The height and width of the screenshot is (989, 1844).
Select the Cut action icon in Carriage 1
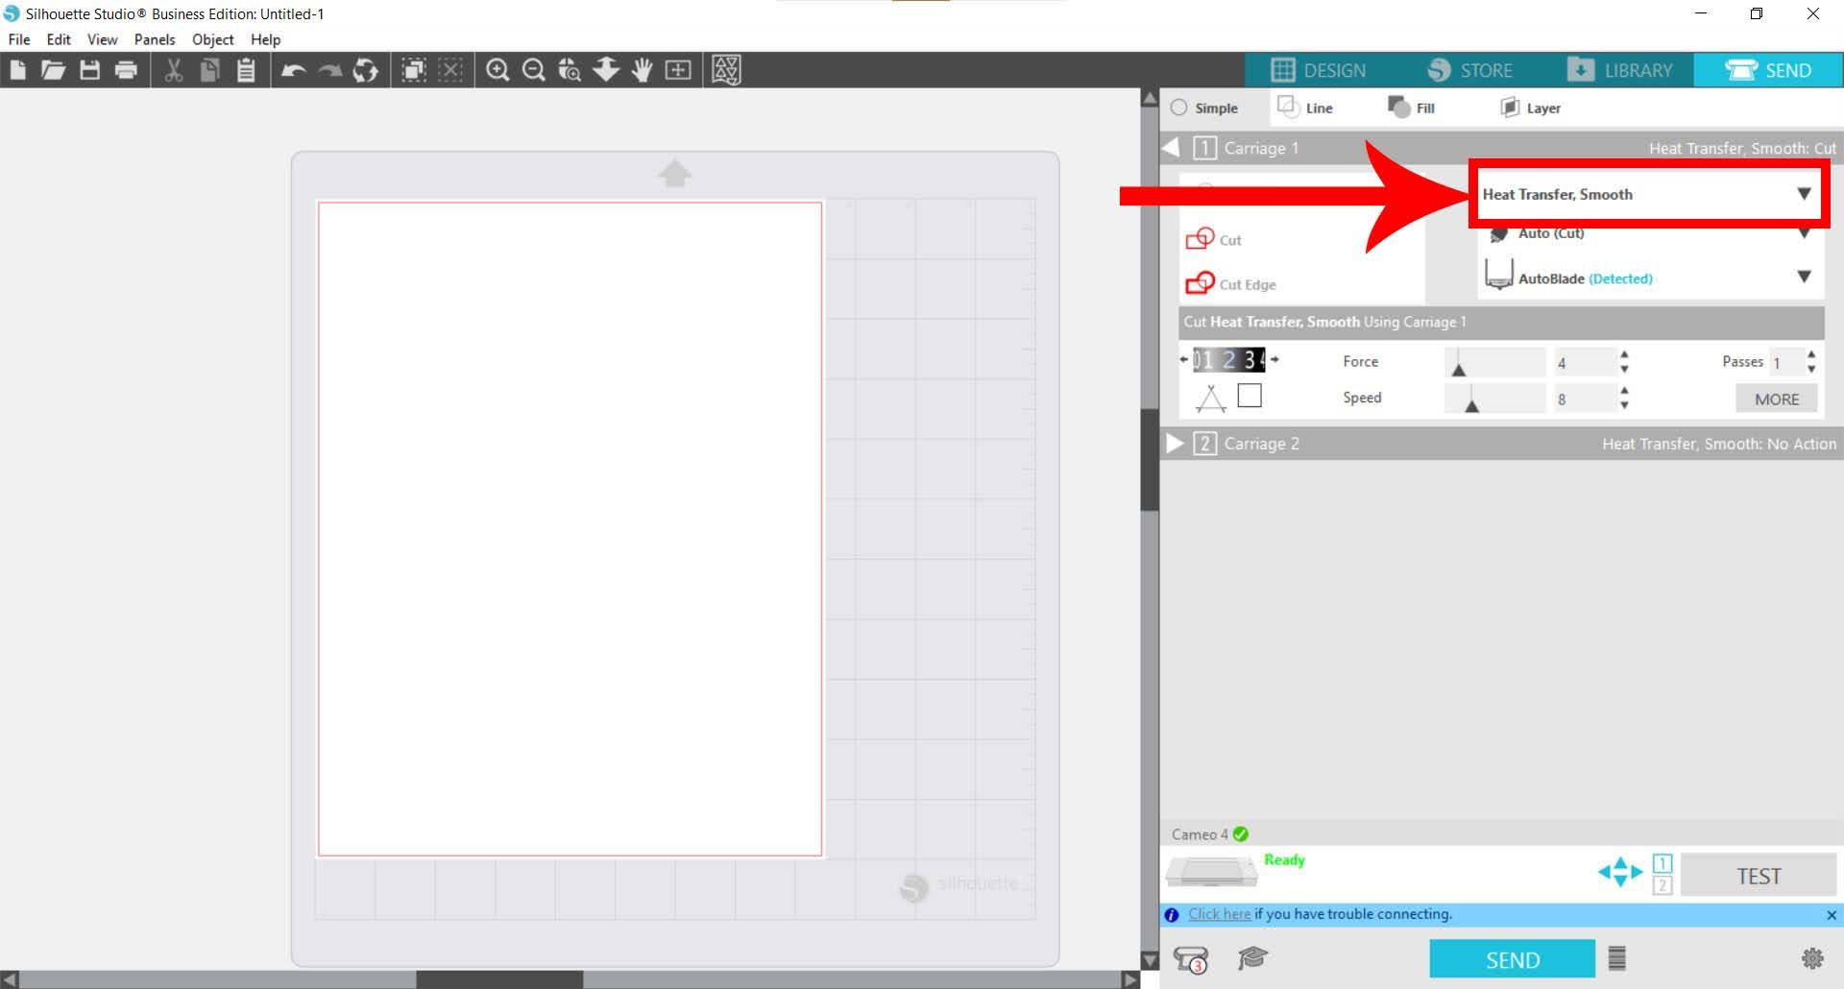pos(1199,238)
